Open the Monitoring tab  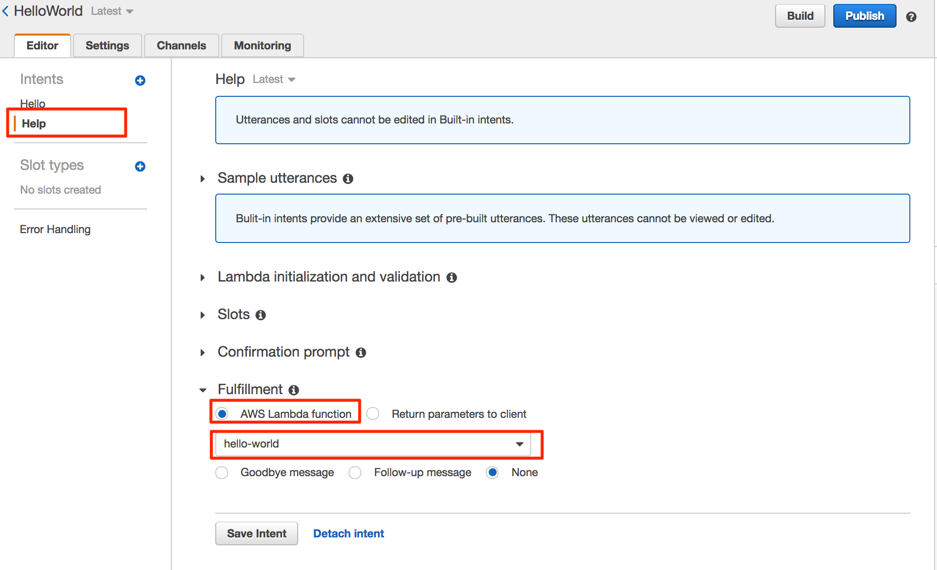[x=262, y=45]
